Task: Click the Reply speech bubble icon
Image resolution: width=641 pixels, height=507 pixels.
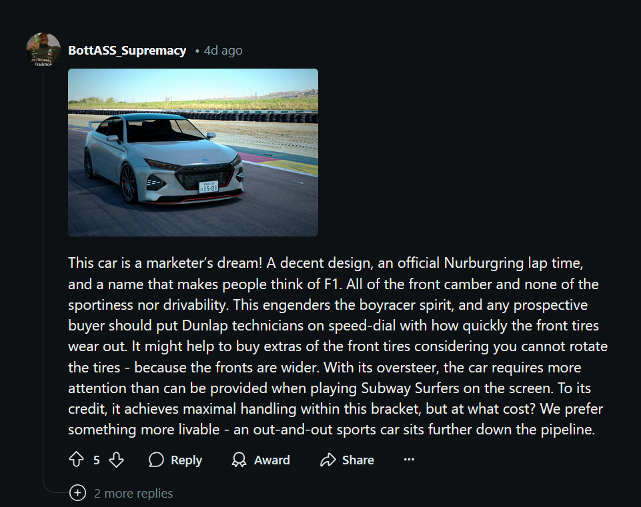Action: (157, 460)
